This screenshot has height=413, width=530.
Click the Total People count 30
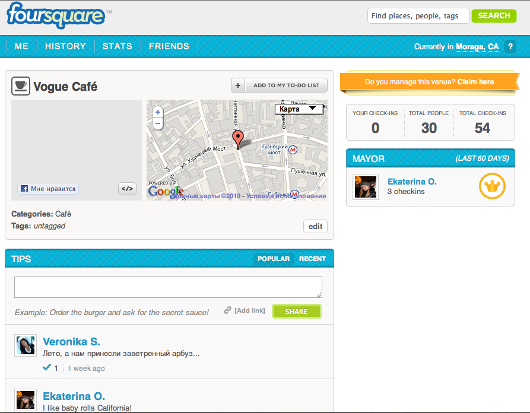click(429, 128)
